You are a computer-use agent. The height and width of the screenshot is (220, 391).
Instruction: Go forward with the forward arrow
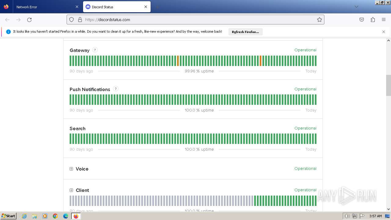(x=18, y=20)
